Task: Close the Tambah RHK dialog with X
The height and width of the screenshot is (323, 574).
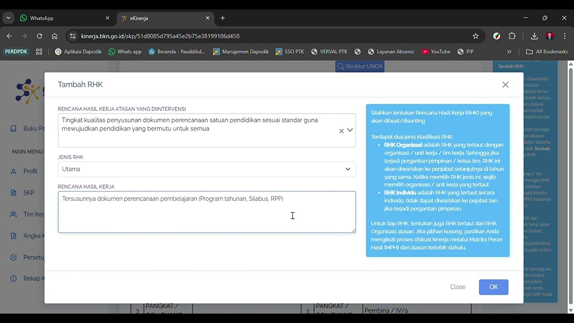Action: 505,84
